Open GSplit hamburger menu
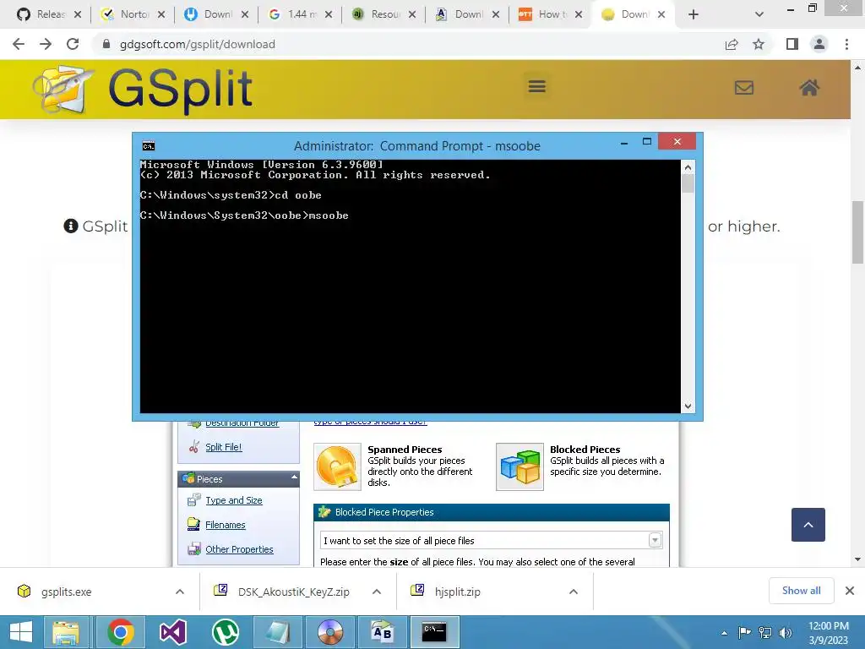This screenshot has width=865, height=649. (x=536, y=87)
